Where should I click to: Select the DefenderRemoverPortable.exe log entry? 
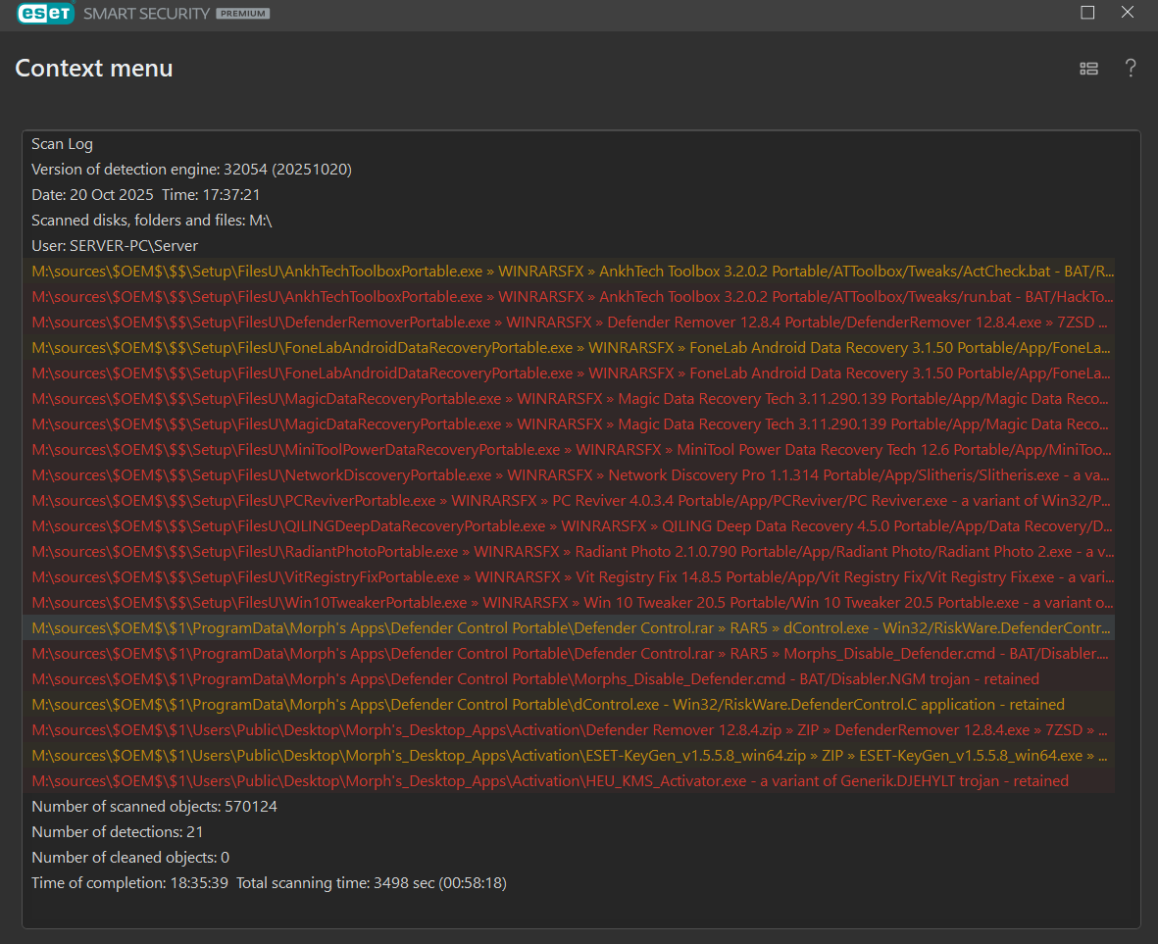click(x=572, y=322)
